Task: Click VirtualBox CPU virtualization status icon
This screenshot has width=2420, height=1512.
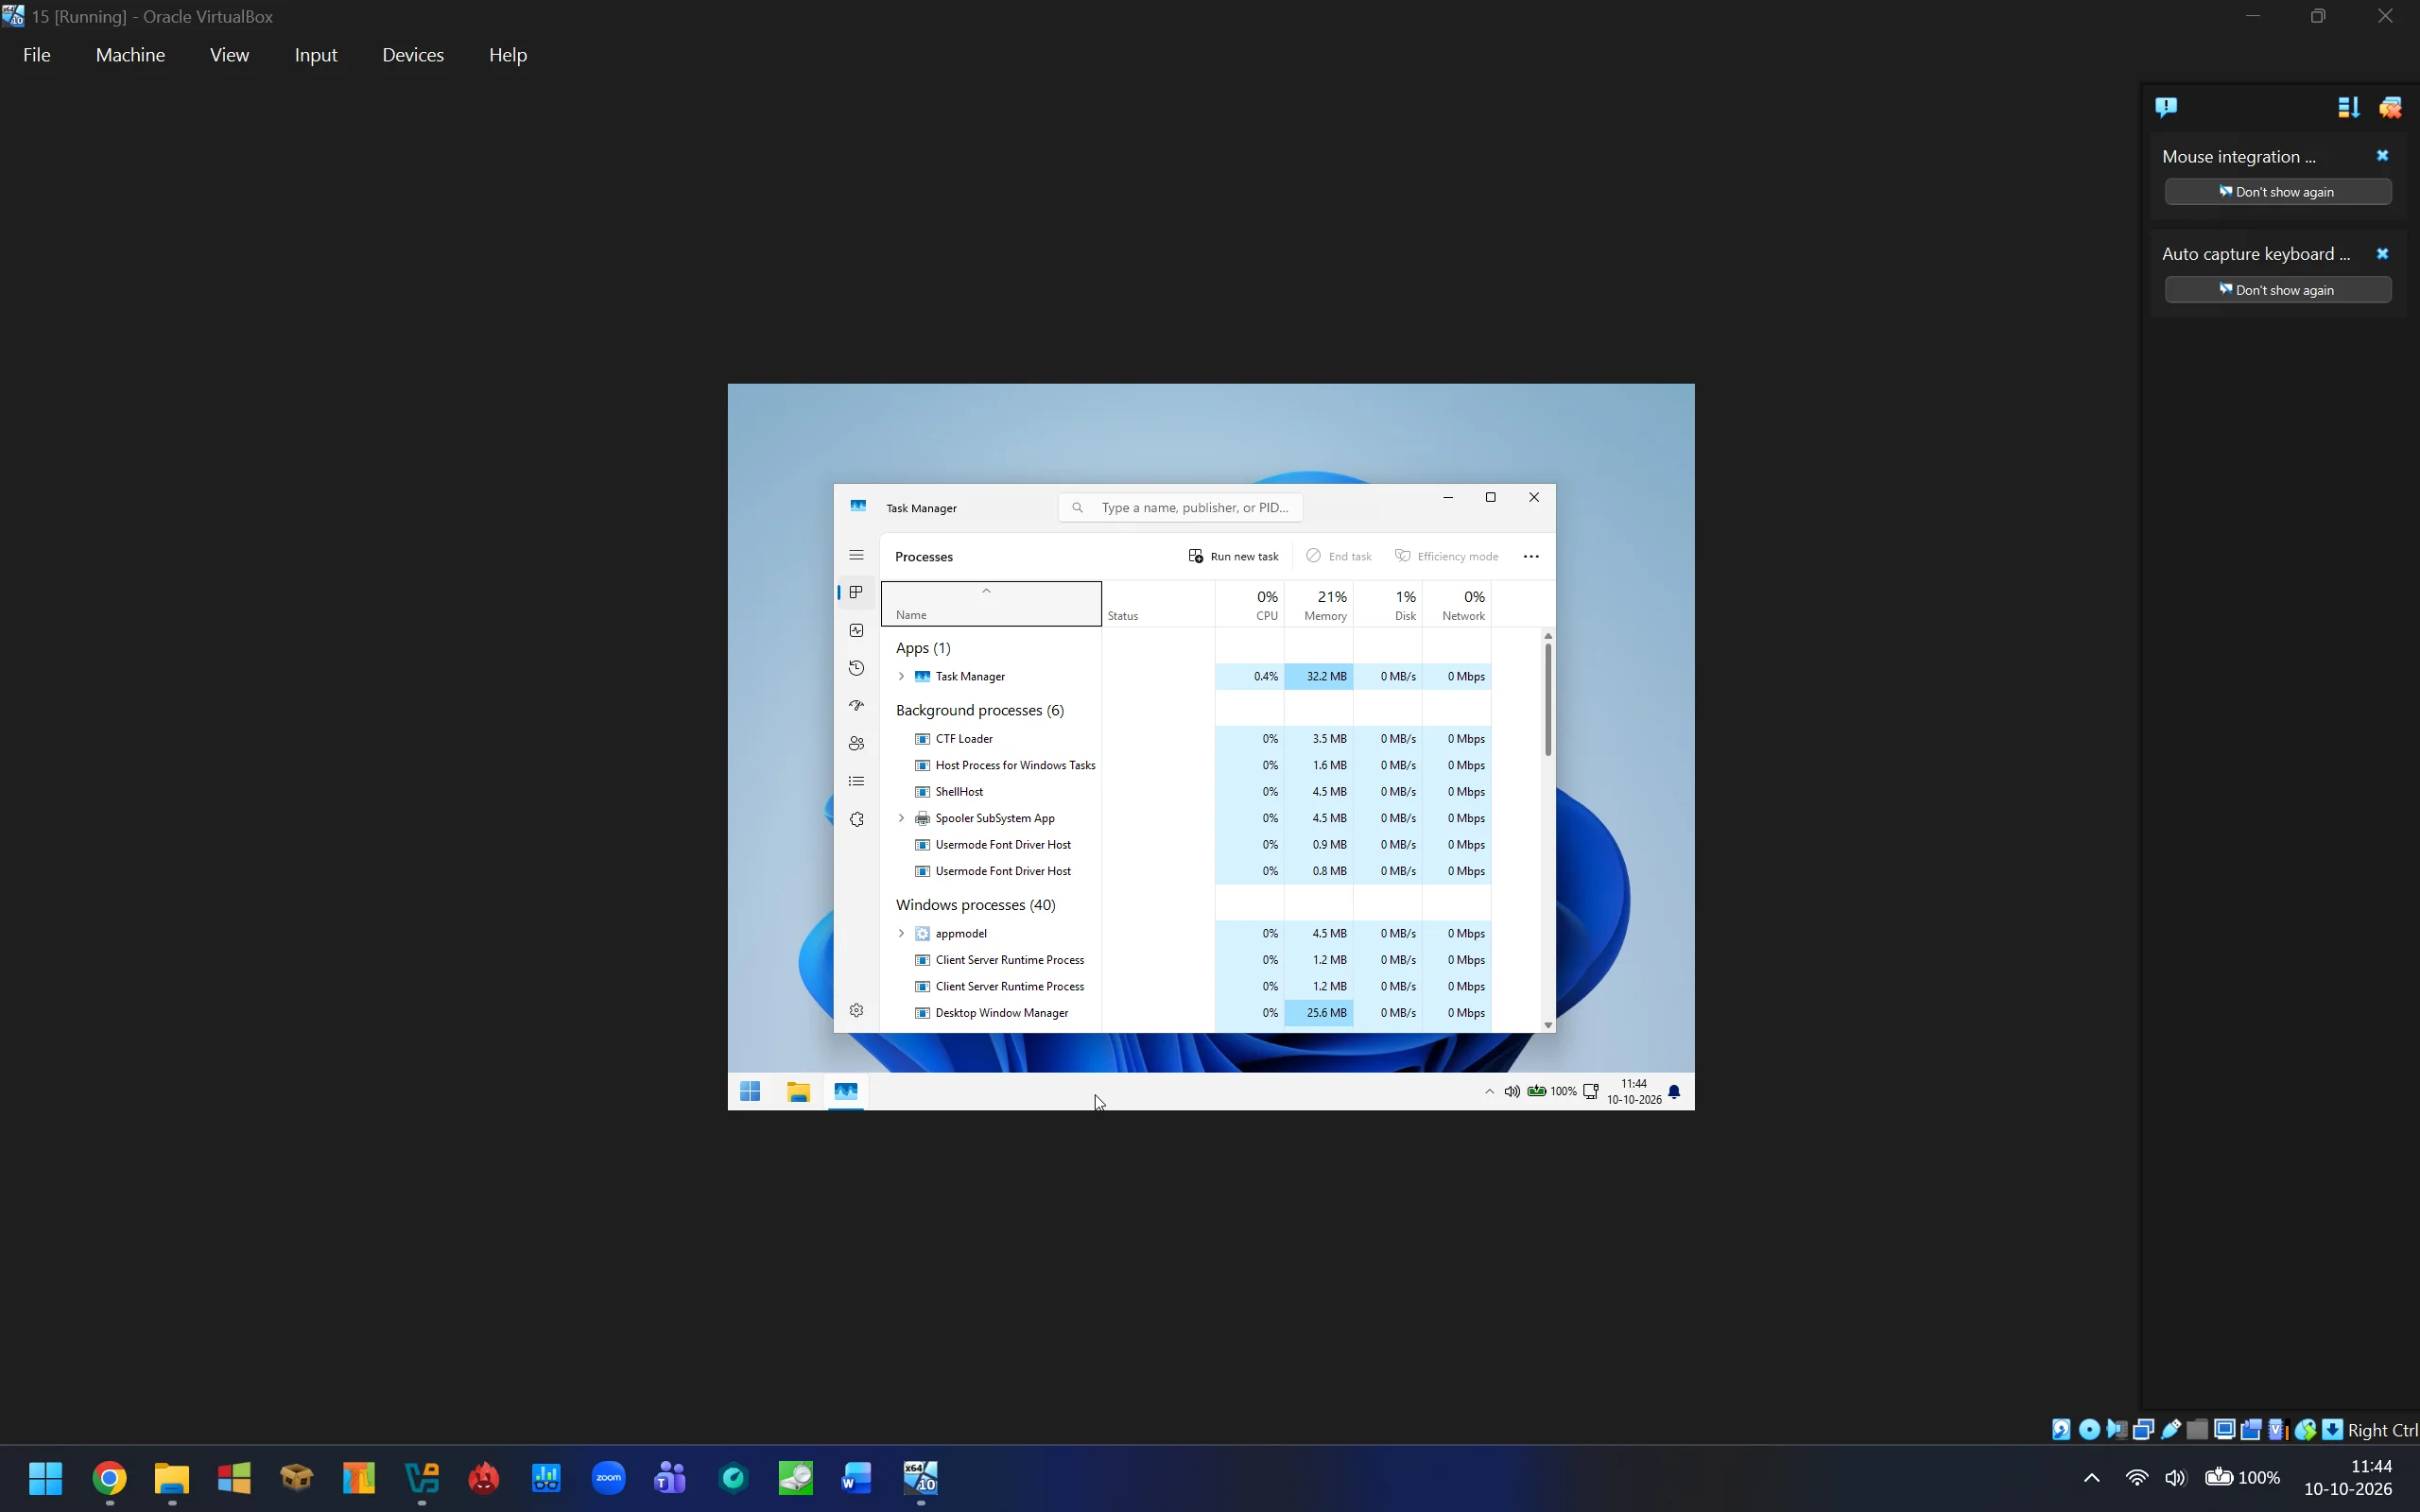Action: point(2279,1430)
